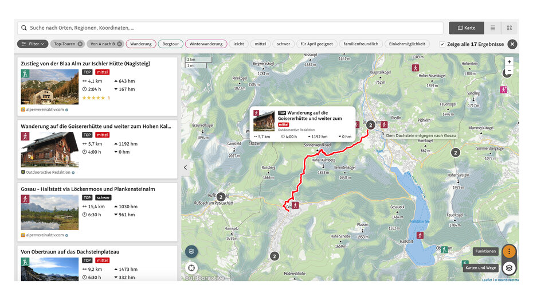This screenshot has width=533, height=300.
Task: Click the locate-me crosshair icon on map
Action: point(191,267)
